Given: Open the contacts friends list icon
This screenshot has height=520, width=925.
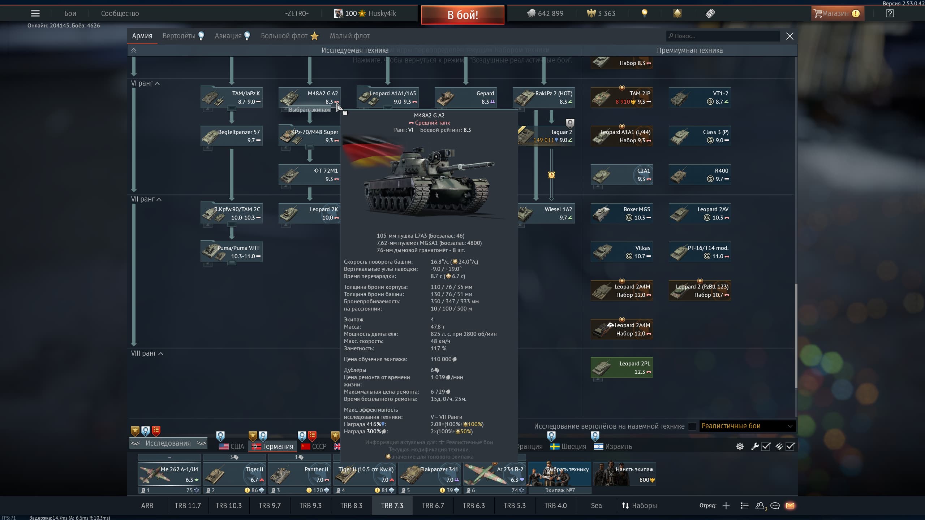Looking at the screenshot, I should [x=760, y=506].
